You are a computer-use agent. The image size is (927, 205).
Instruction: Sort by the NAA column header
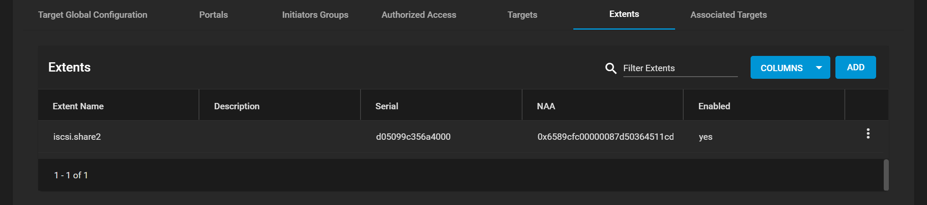tap(546, 106)
